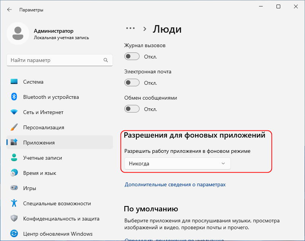
Task: Enable the Обмен сообщениями switch
Action: (132, 109)
